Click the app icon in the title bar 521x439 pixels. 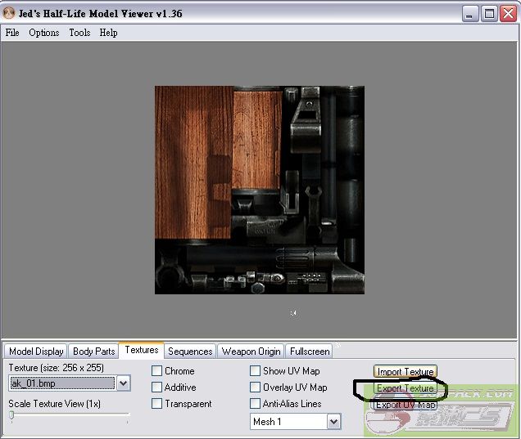click(10, 13)
